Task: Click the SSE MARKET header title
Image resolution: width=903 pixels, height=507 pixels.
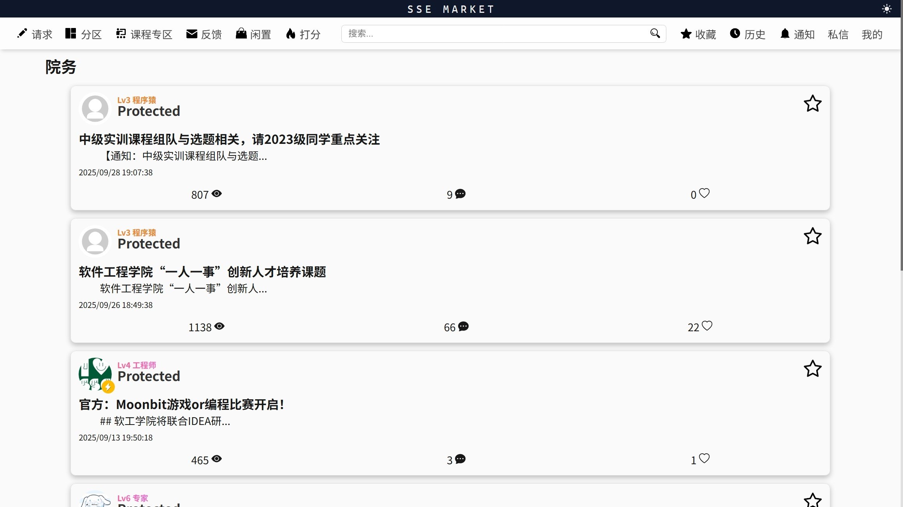Action: (451, 9)
